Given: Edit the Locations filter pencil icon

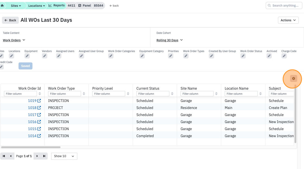Looking at the screenshot, I should (11, 56).
